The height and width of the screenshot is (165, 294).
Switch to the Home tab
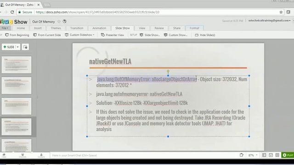[21, 28]
